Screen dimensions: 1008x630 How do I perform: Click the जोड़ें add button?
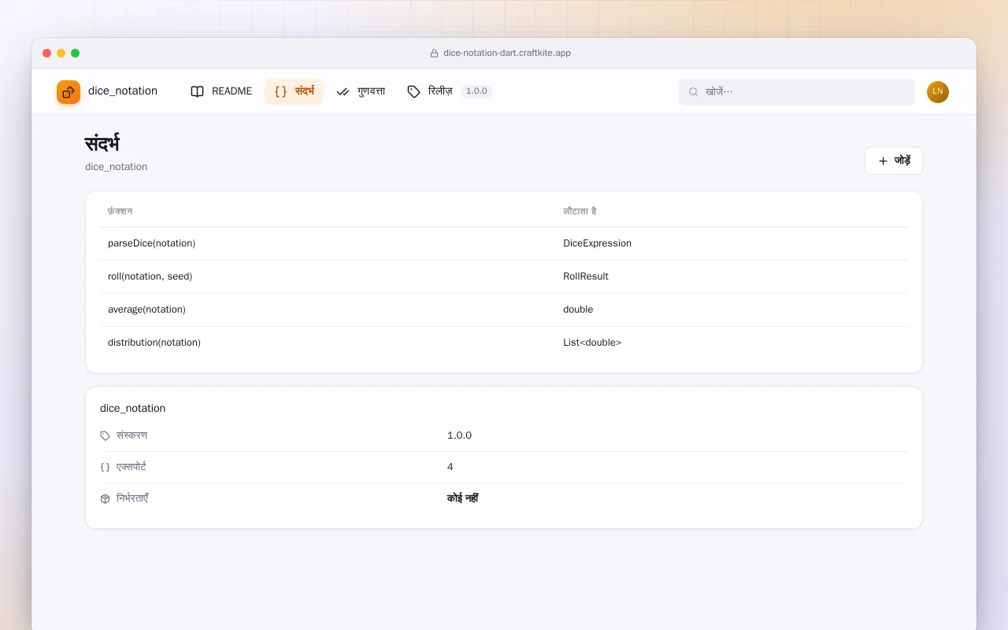894,161
